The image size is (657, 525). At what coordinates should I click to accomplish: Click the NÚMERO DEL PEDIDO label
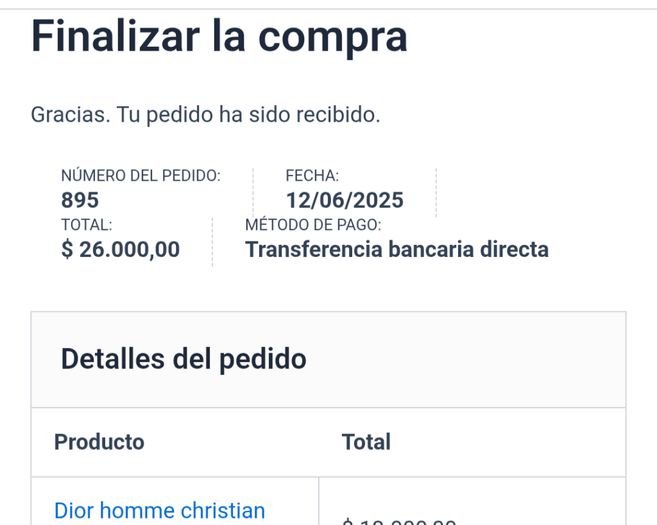click(141, 176)
